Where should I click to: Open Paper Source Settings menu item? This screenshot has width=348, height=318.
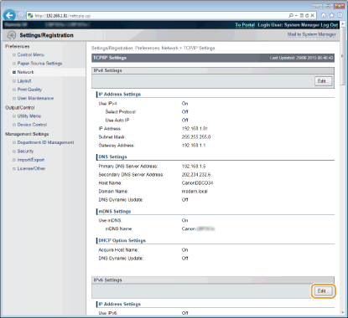(39, 64)
